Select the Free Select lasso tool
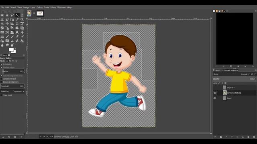This screenshot has width=257, height=144. [12, 15]
